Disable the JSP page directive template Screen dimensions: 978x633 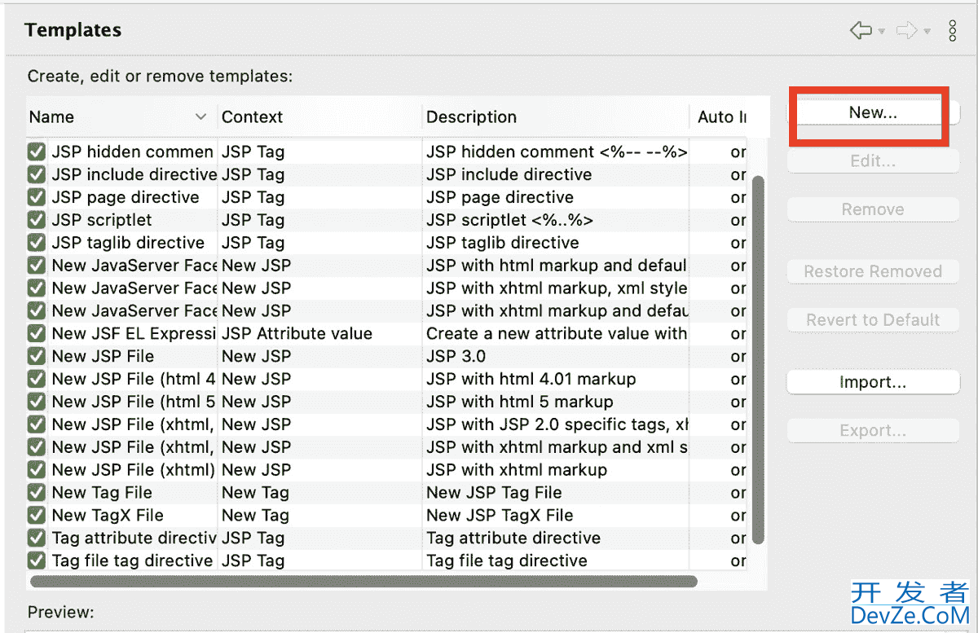37,197
